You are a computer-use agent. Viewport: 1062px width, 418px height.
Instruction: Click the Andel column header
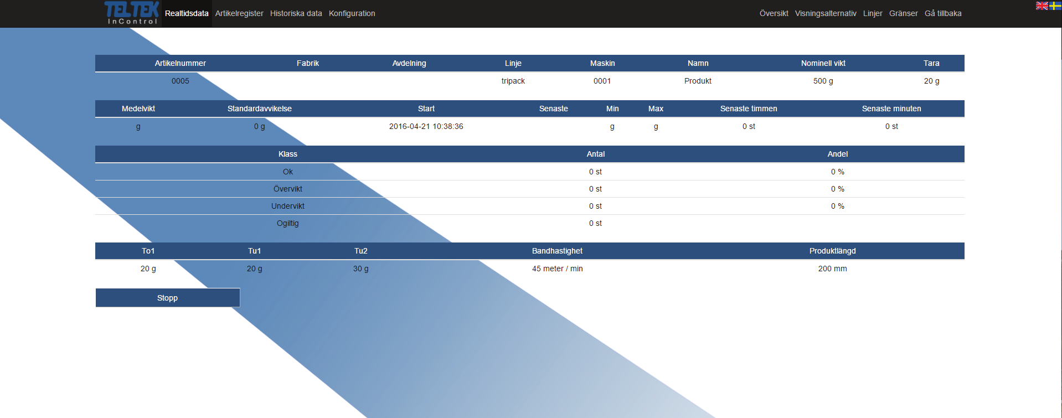[x=838, y=154]
